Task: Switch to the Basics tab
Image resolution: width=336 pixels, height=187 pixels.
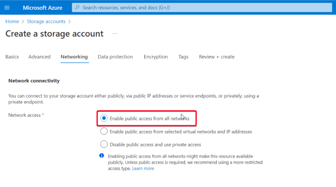Action: point(12,57)
